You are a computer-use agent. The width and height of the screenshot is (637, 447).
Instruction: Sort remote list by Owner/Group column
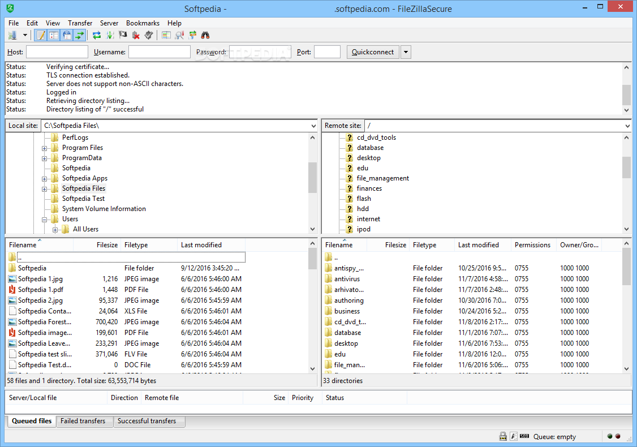pos(579,245)
